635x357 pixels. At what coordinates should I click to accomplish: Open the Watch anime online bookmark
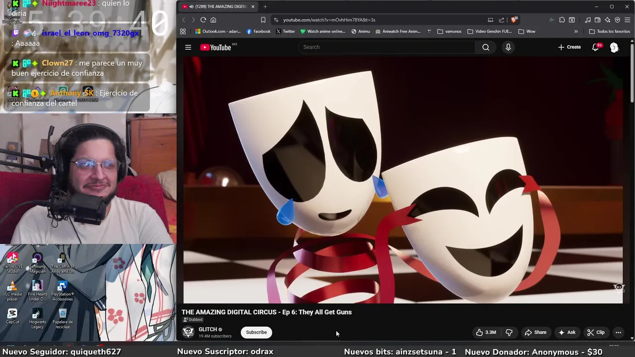click(322, 31)
